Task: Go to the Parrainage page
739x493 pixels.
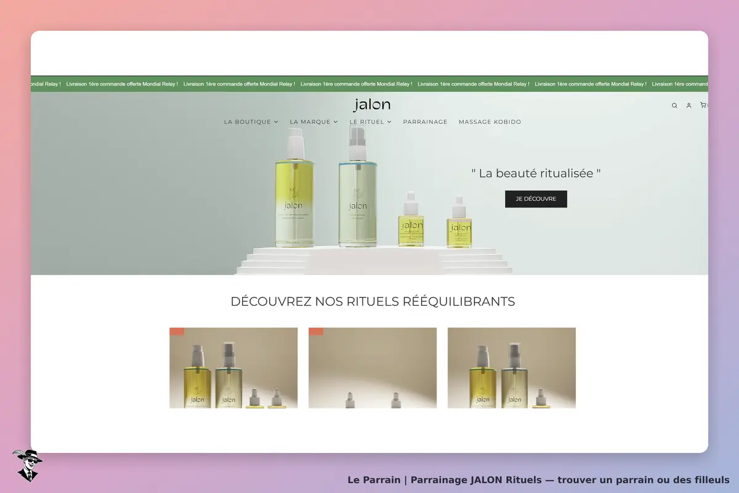Action: (x=426, y=122)
